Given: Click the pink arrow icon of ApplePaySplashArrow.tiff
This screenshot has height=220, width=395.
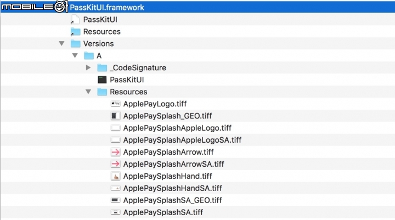Looking at the screenshot, I should [x=115, y=152].
